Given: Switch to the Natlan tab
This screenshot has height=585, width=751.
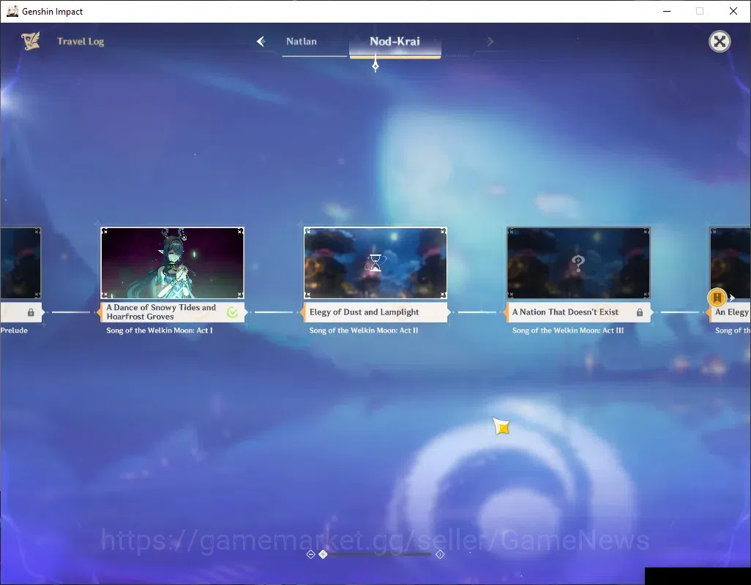Looking at the screenshot, I should (x=302, y=42).
